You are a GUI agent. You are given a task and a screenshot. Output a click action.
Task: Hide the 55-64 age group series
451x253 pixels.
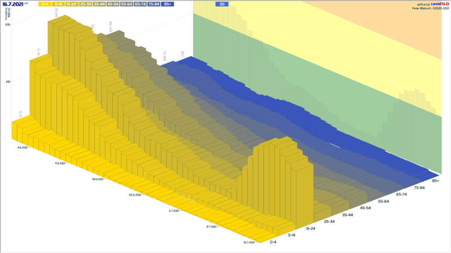pos(126,4)
